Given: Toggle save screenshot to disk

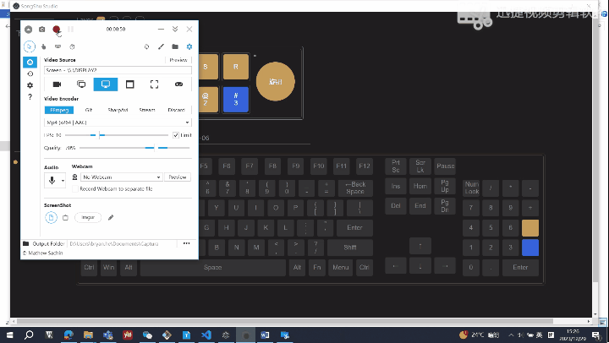Looking at the screenshot, I should coord(51,218).
